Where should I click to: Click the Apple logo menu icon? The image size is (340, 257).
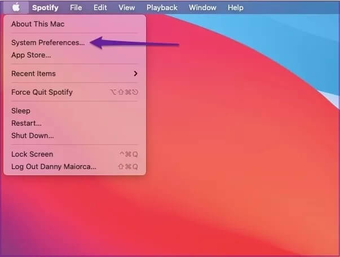tap(16, 7)
